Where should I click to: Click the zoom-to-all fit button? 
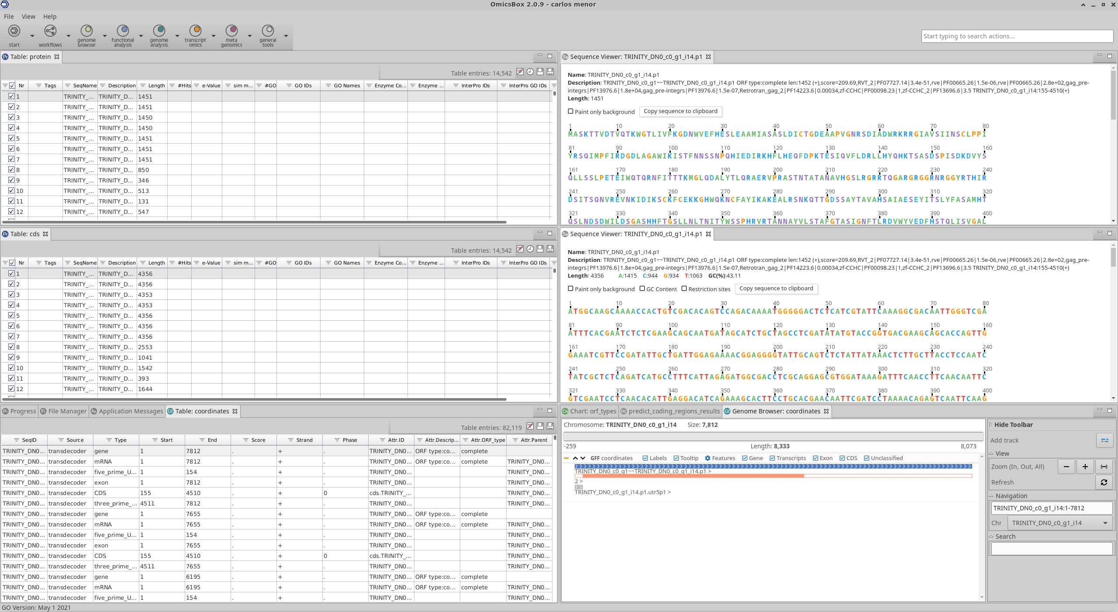(1104, 467)
